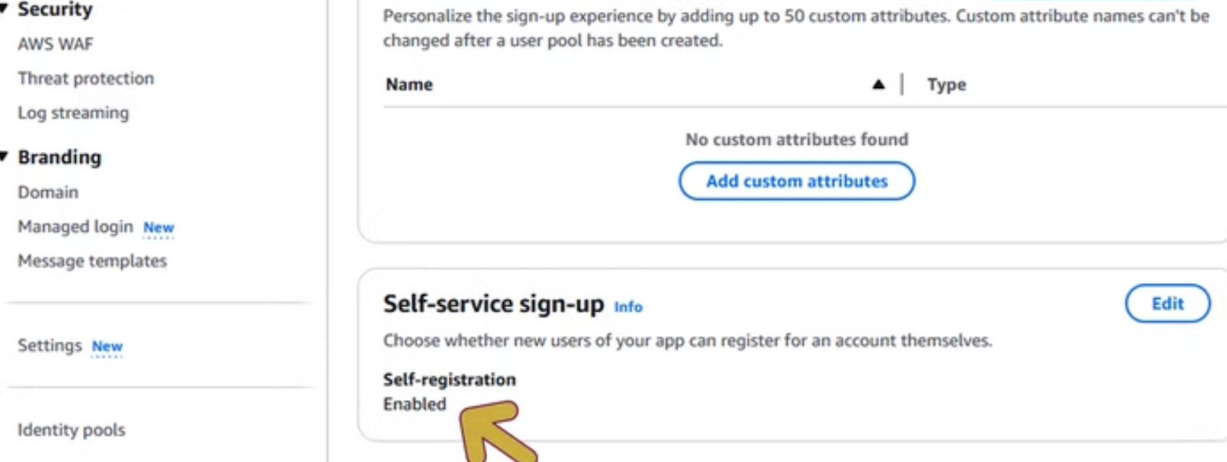Open Message templates
The image size is (1227, 462).
click(92, 261)
